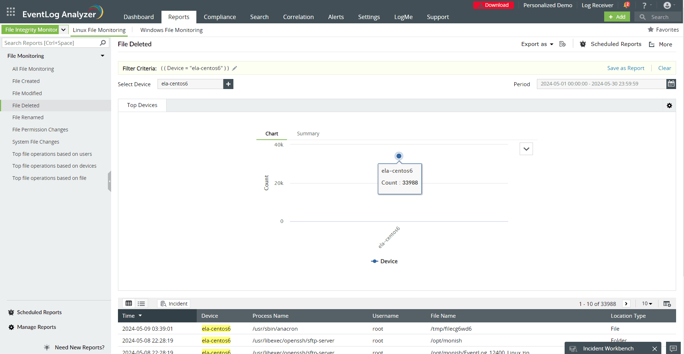Image resolution: width=684 pixels, height=354 pixels.
Task: Open File Permission Changes report
Action: 40,130
